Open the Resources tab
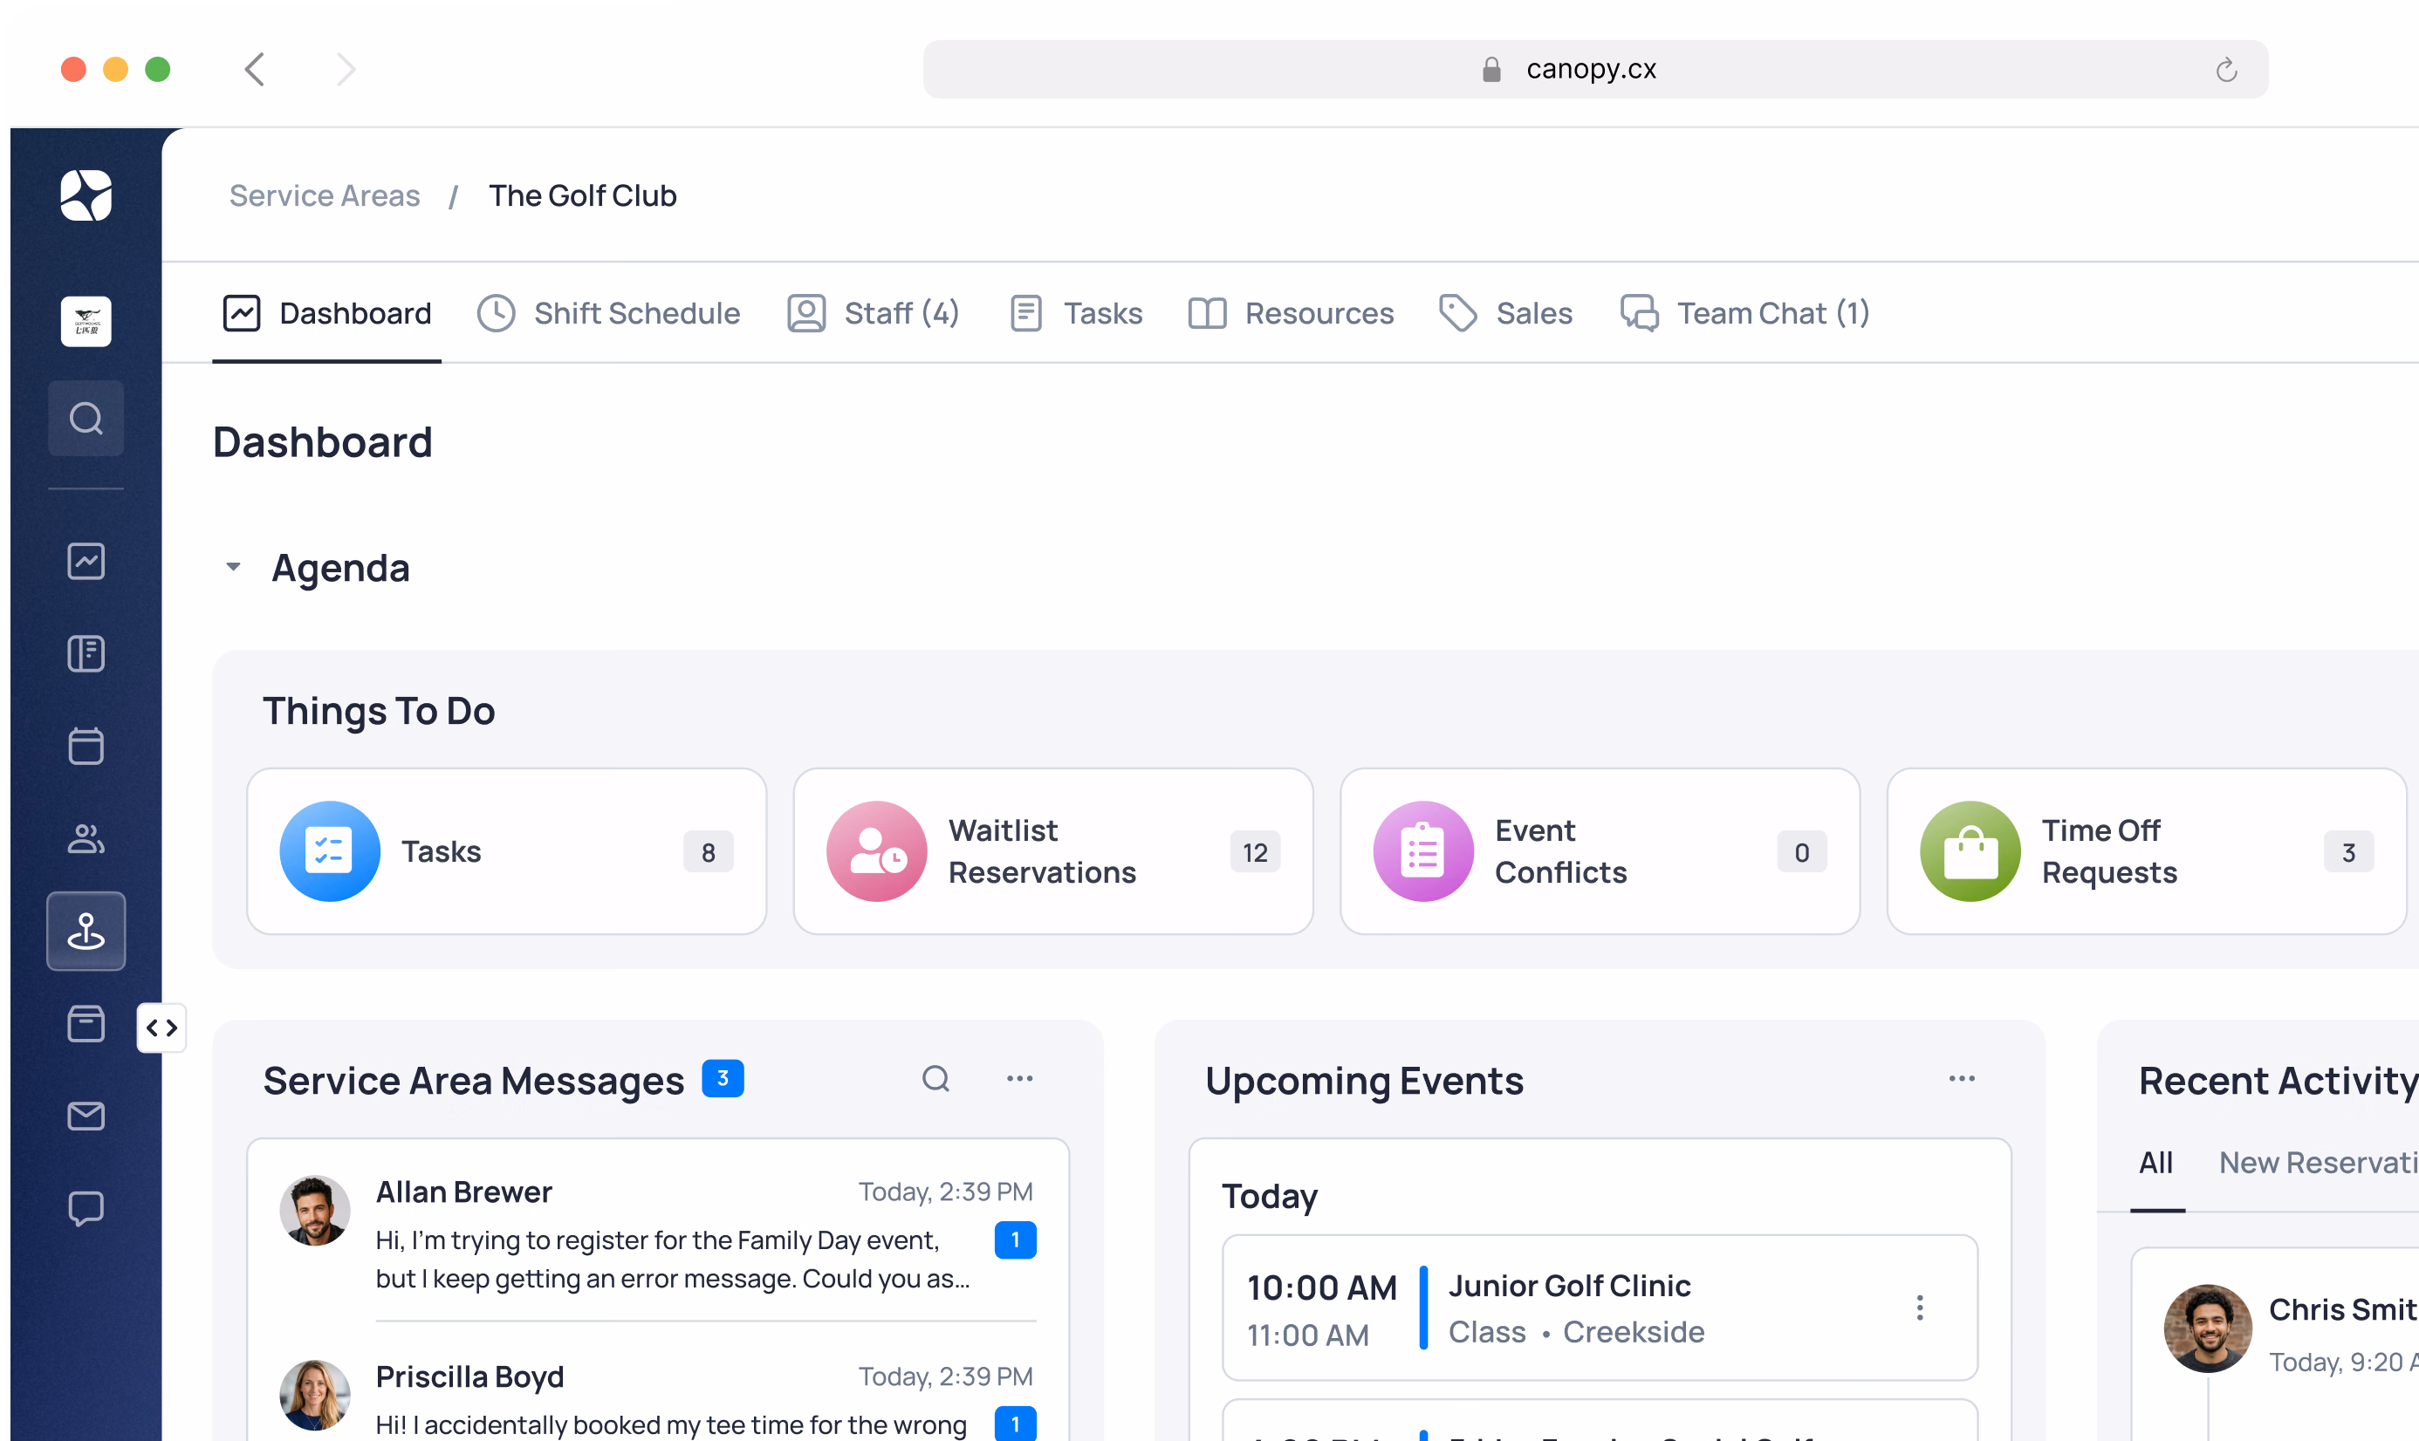This screenshot has height=1441, width=2419. click(1292, 314)
